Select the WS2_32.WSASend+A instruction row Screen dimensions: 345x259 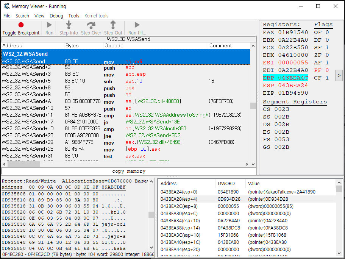[x=126, y=101]
